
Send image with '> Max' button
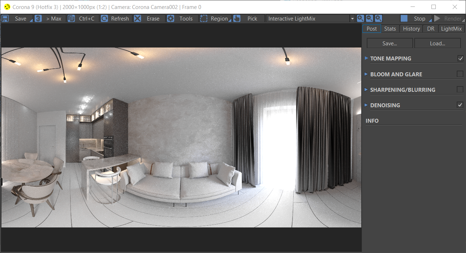pyautogui.click(x=50, y=19)
